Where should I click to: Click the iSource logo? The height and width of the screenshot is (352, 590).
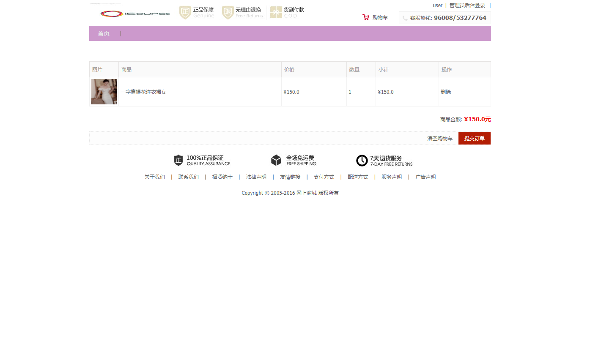(x=134, y=14)
